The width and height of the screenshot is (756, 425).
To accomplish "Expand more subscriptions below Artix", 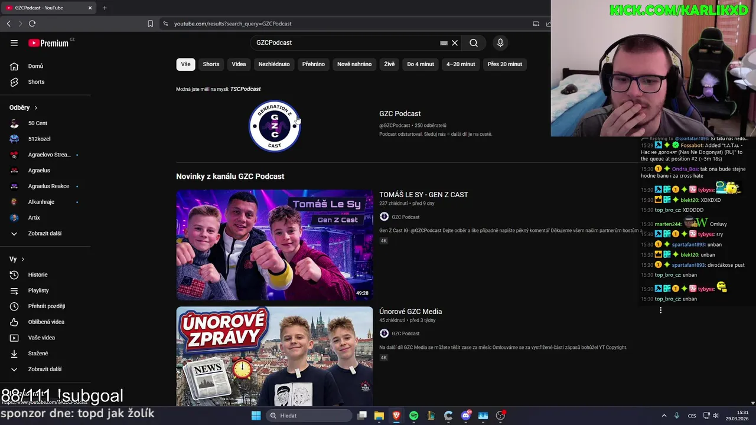I will pos(45,233).
